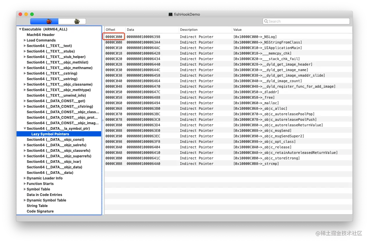369x243 pixels.
Task: Select the _objc_release value entry
Action: (262, 147)
